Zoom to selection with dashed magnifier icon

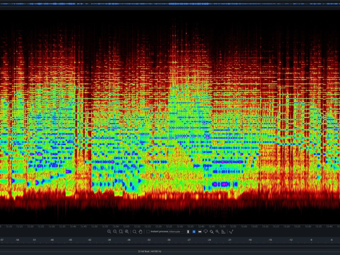(121, 232)
